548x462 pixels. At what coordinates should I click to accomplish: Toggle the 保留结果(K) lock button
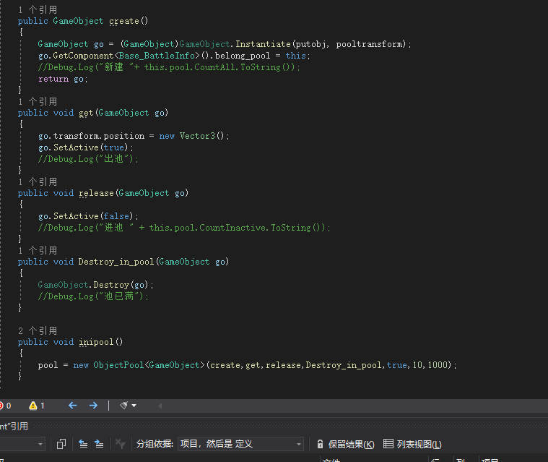pos(345,444)
